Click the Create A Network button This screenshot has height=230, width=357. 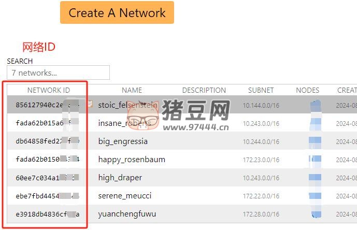117,12
